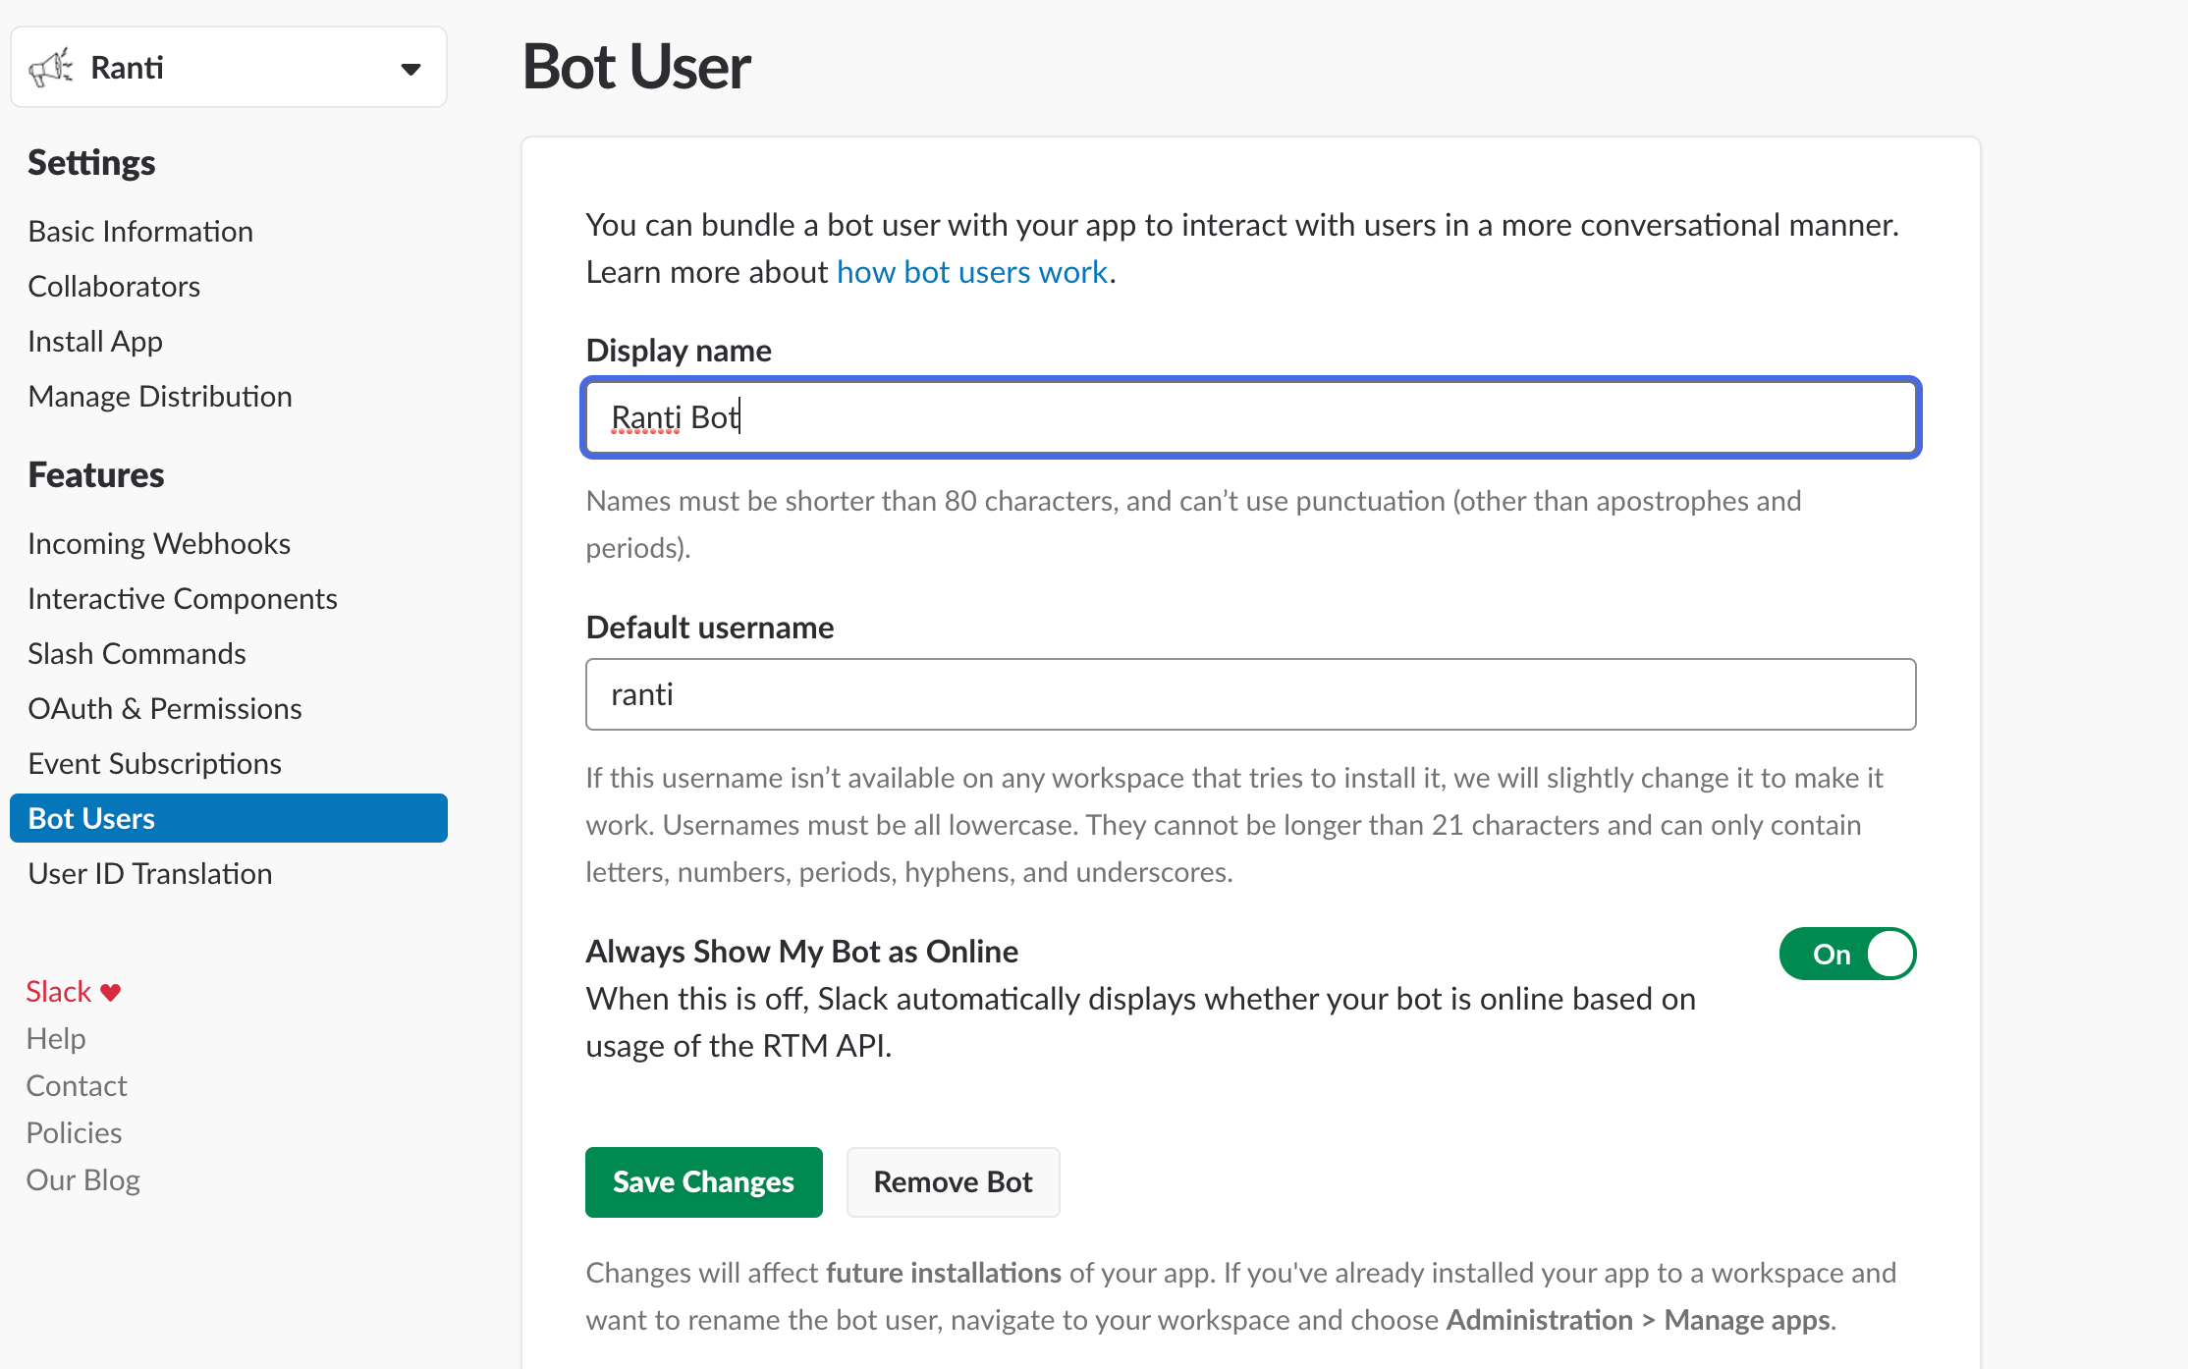Open Slash Commands configuration
Screen dimensions: 2188x1369
[137, 653]
